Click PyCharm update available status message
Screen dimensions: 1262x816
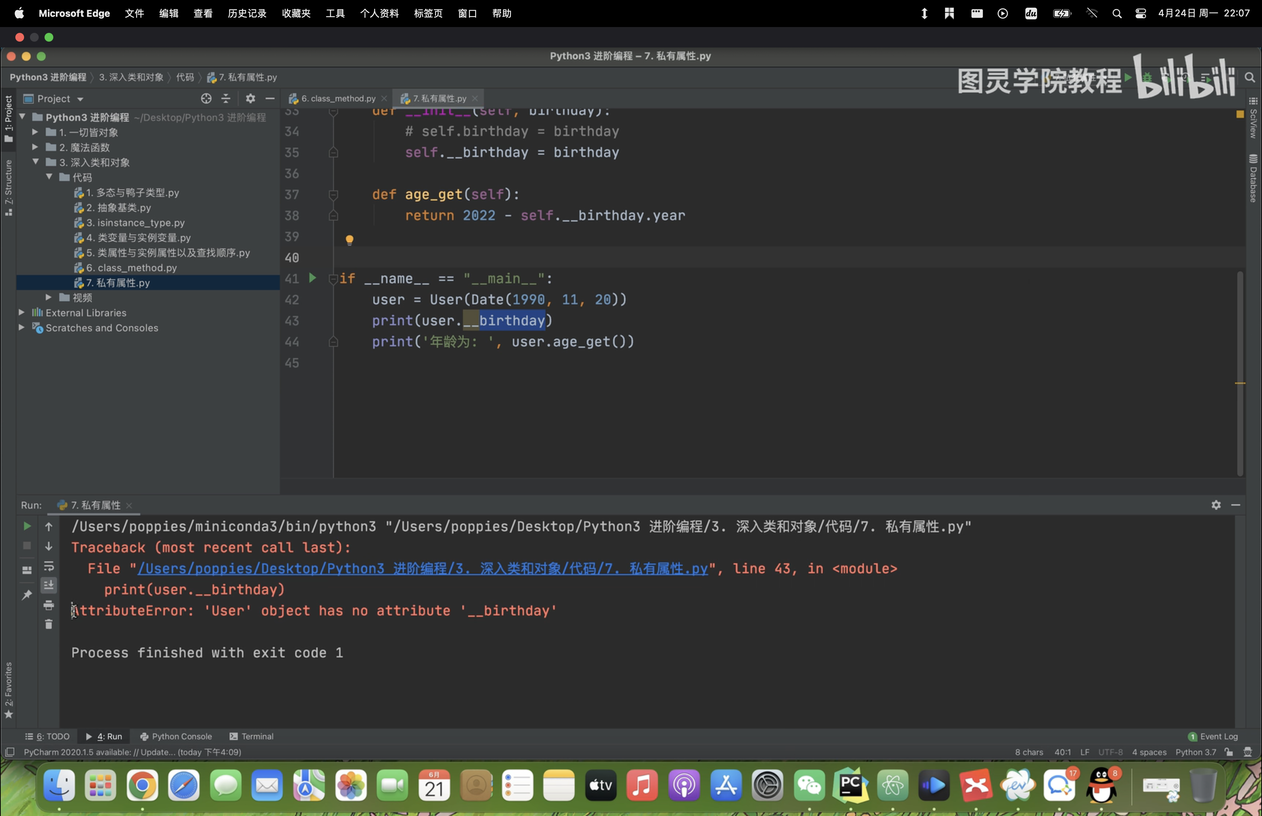[133, 752]
